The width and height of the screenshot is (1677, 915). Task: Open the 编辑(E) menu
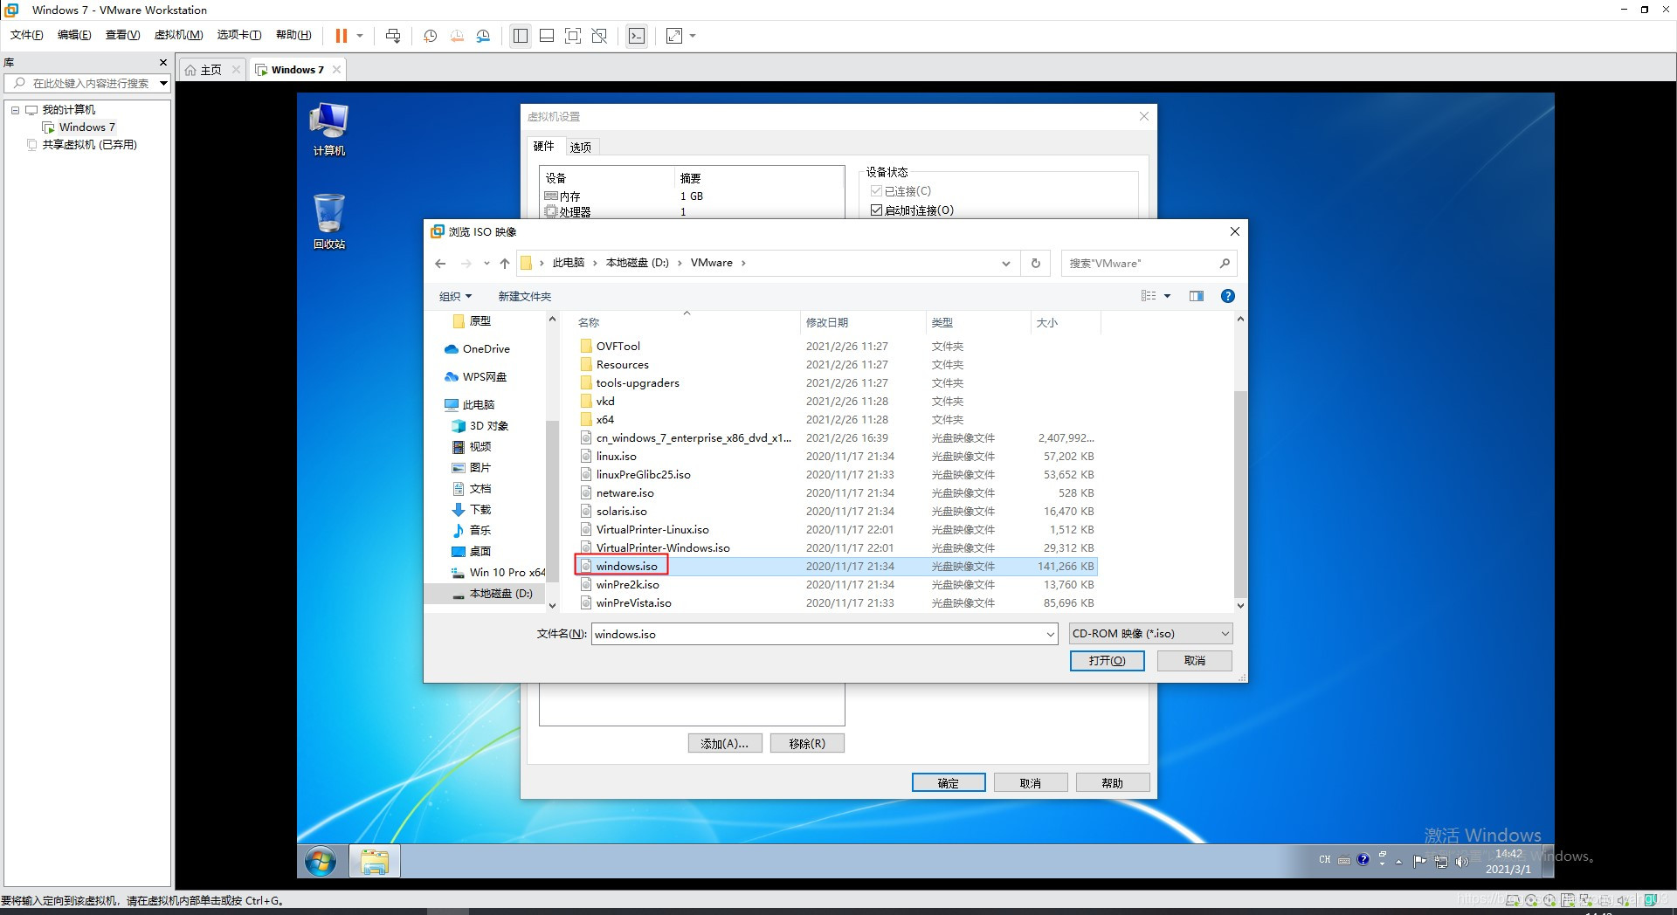73,35
